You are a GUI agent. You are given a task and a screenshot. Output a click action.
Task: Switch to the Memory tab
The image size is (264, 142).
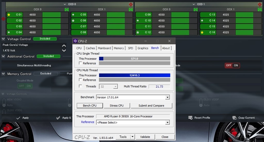[x=119, y=48]
